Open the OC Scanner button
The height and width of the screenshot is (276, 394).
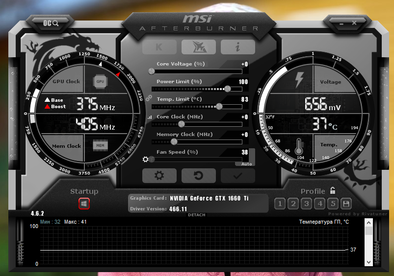click(51, 23)
